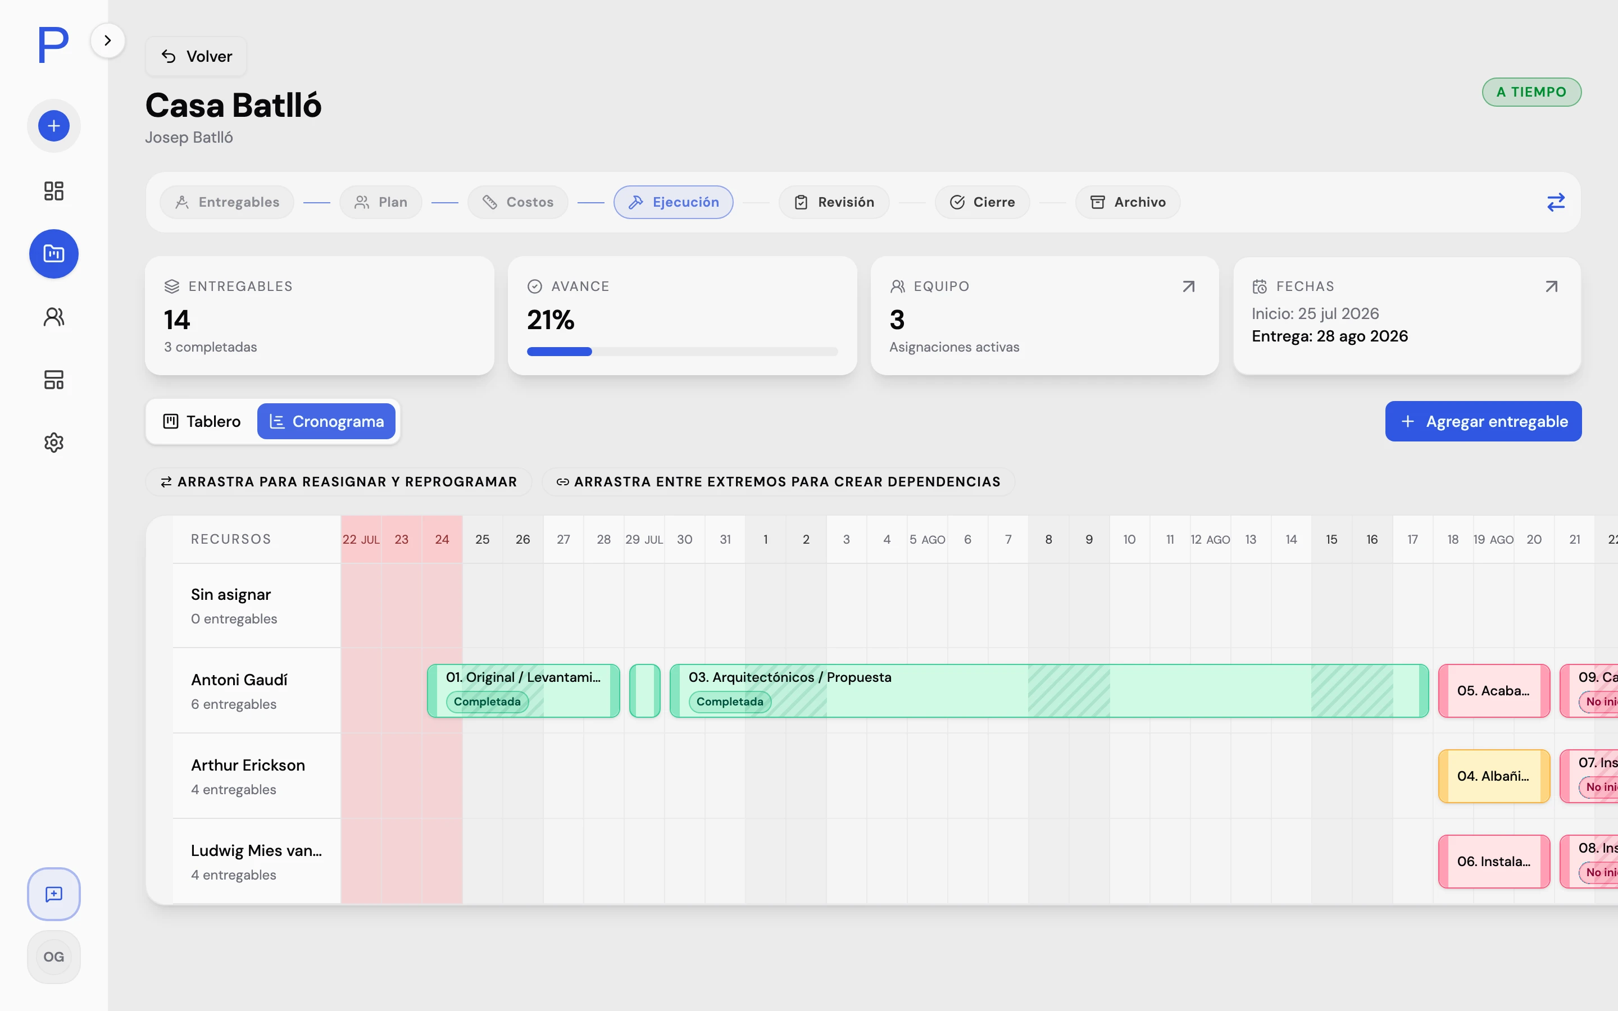Screen dimensions: 1618x1011
Task: Go to the Plan phase
Action: 380,202
